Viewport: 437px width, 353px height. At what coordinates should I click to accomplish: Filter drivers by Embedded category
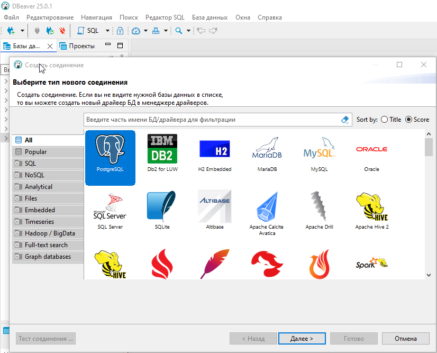pos(48,210)
